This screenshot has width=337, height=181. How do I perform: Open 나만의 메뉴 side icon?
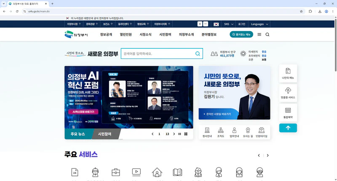pyautogui.click(x=288, y=73)
